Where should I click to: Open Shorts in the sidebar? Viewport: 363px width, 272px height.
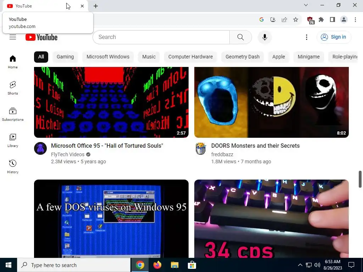pos(13,88)
